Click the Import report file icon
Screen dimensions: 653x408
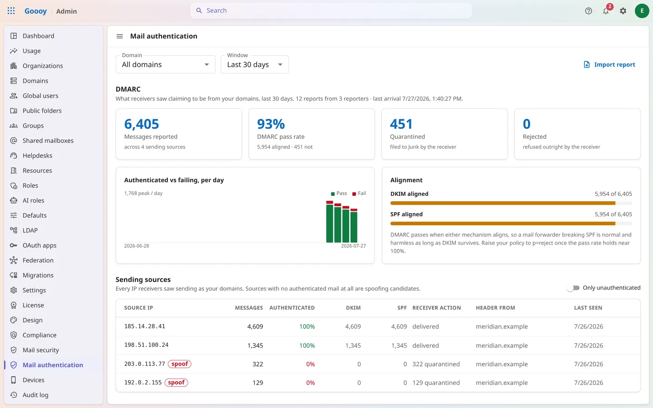[586, 64]
